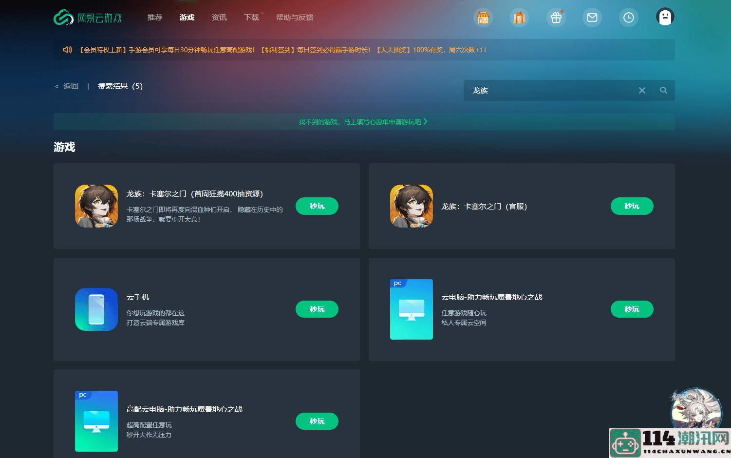Clear the search box with X icon
This screenshot has width=731, height=458.
point(642,91)
